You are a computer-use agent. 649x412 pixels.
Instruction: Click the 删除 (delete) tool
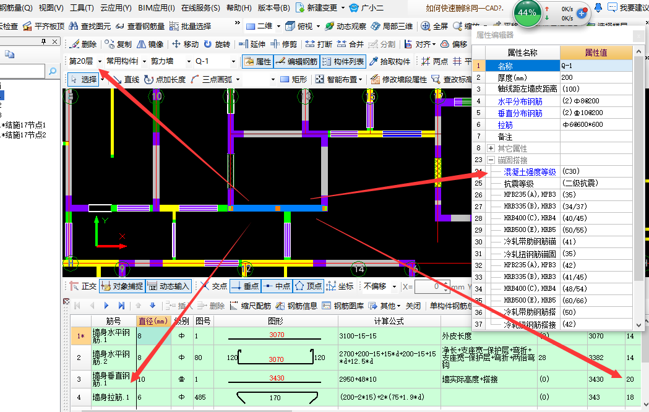coord(83,45)
